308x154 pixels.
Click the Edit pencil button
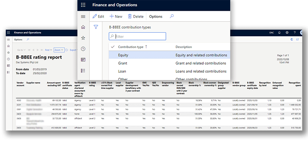pyautogui.click(x=99, y=17)
